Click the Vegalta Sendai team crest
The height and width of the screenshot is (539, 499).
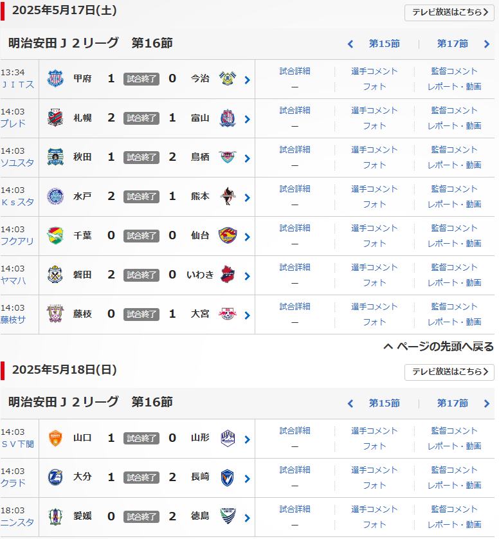pos(227,235)
